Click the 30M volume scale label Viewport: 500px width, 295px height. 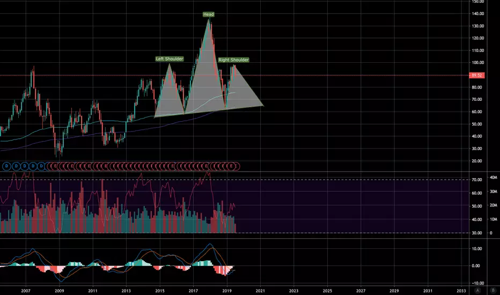494,191
